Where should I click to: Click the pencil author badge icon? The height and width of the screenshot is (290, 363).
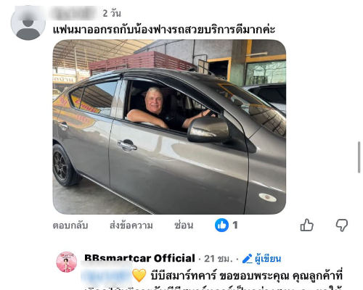pyautogui.click(x=248, y=259)
